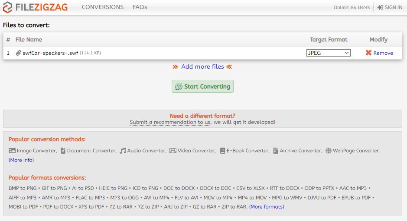Click the Document Converter page icon

coord(63,151)
